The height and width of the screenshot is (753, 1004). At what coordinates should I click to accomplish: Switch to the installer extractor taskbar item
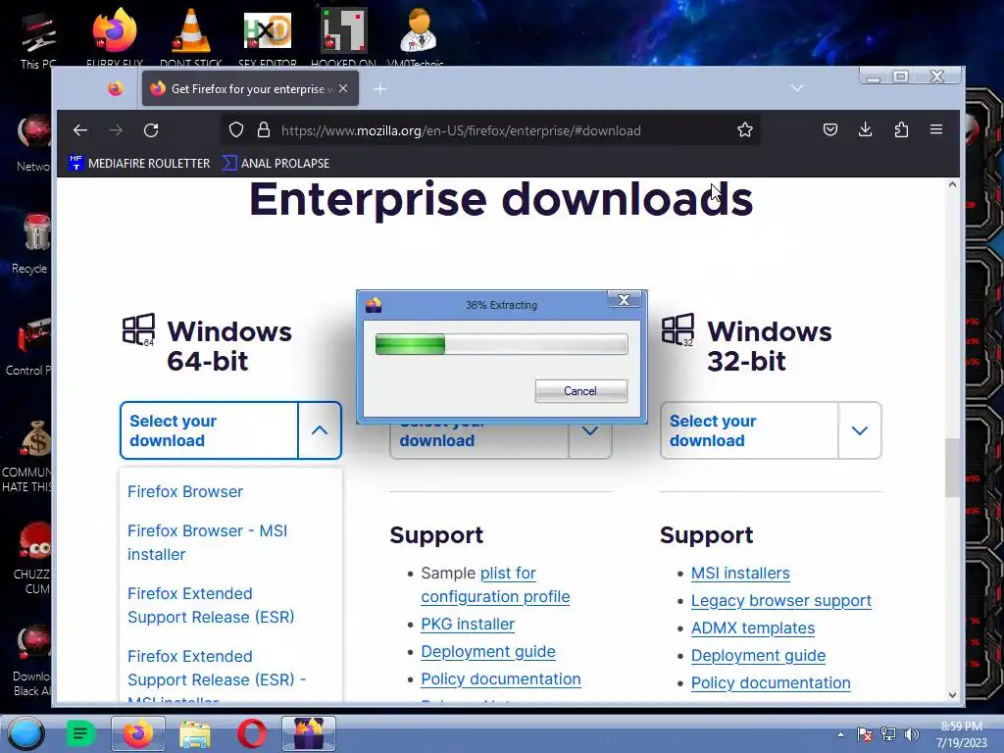click(309, 733)
